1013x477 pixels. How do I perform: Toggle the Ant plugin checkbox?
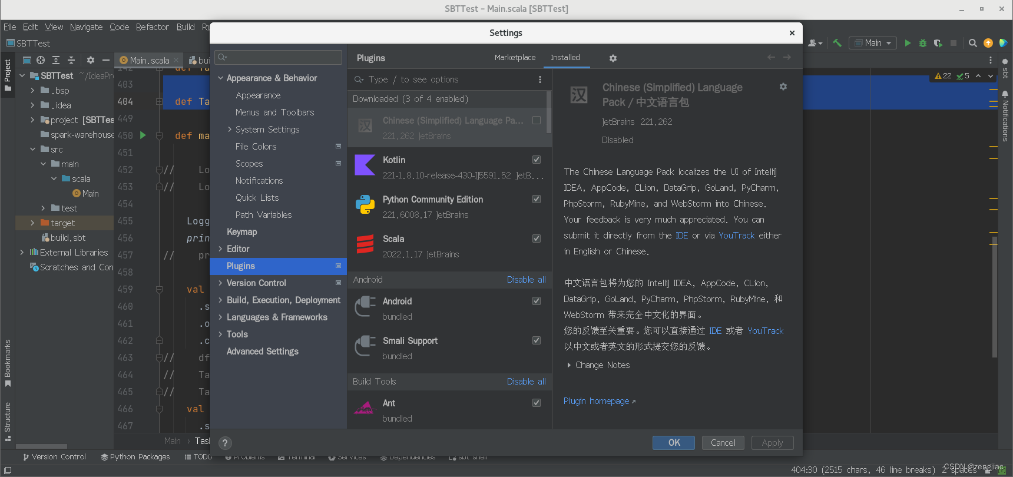pyautogui.click(x=537, y=403)
